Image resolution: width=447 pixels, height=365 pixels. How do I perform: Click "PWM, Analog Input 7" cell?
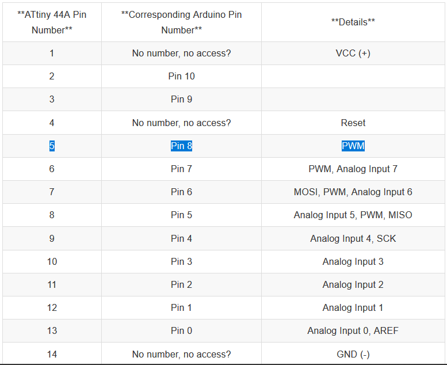coord(353,169)
